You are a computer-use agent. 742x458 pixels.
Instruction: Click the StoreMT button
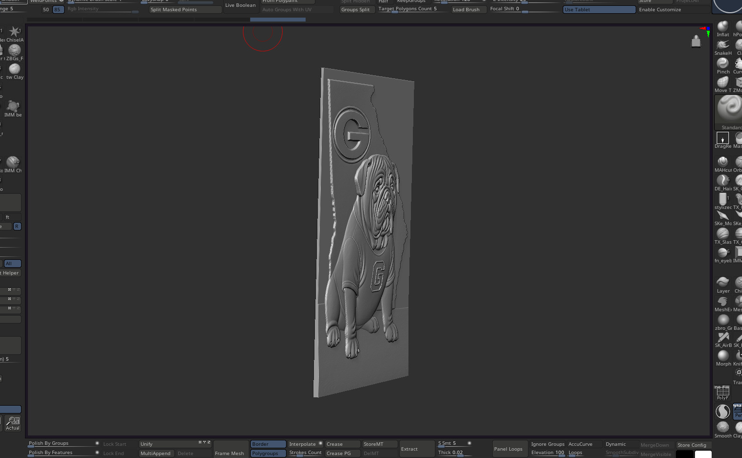(380, 444)
